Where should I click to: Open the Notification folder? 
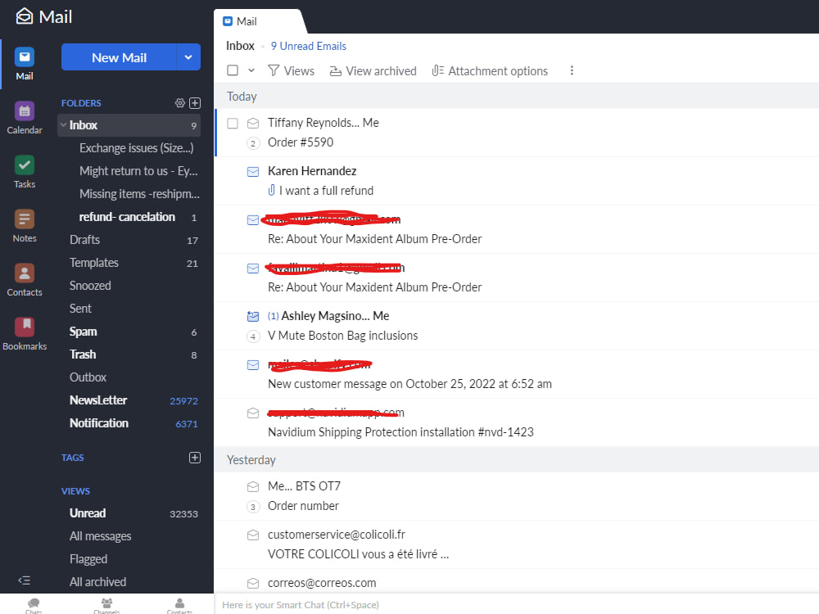[129, 423]
